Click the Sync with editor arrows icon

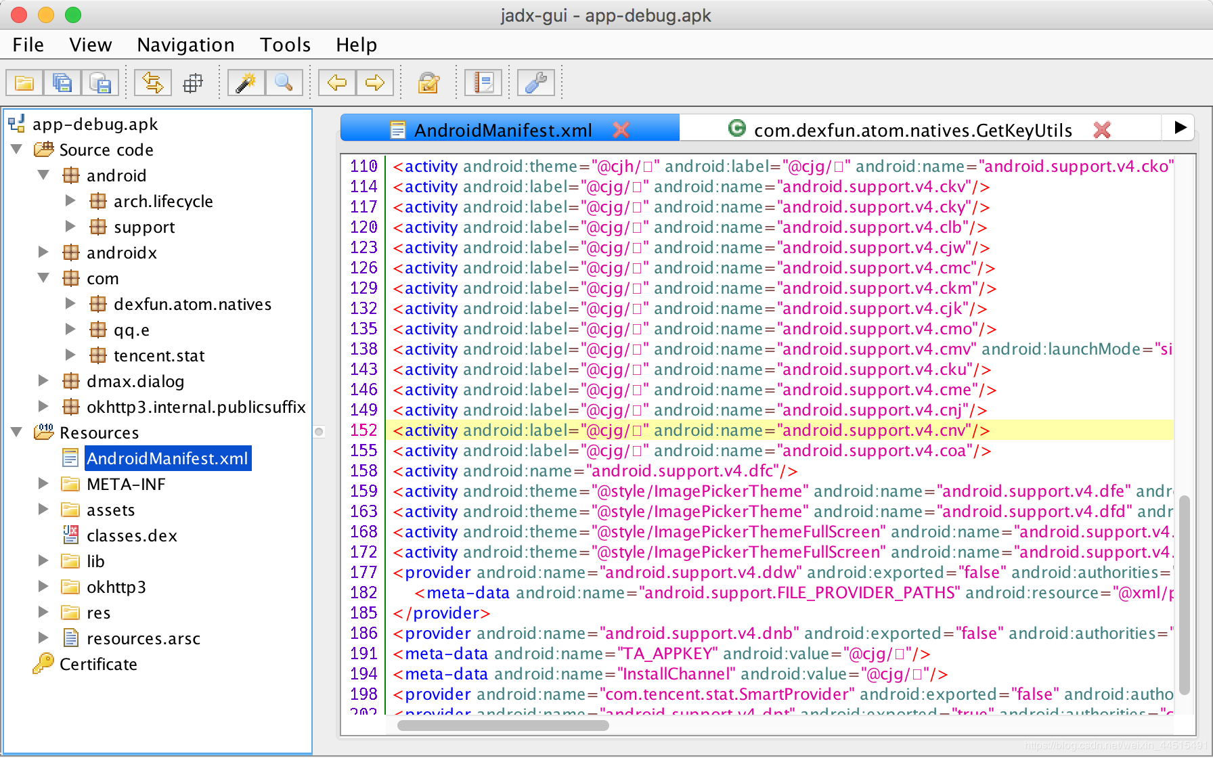152,83
